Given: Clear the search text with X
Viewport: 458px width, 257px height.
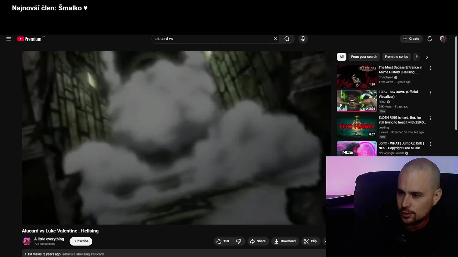Looking at the screenshot, I should 276,39.
